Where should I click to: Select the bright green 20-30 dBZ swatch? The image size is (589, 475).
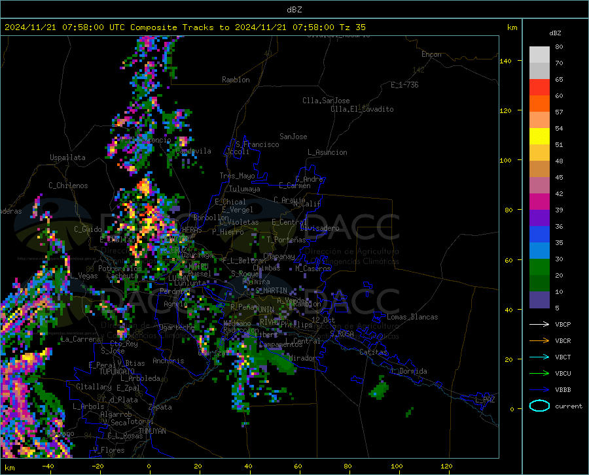click(539, 267)
